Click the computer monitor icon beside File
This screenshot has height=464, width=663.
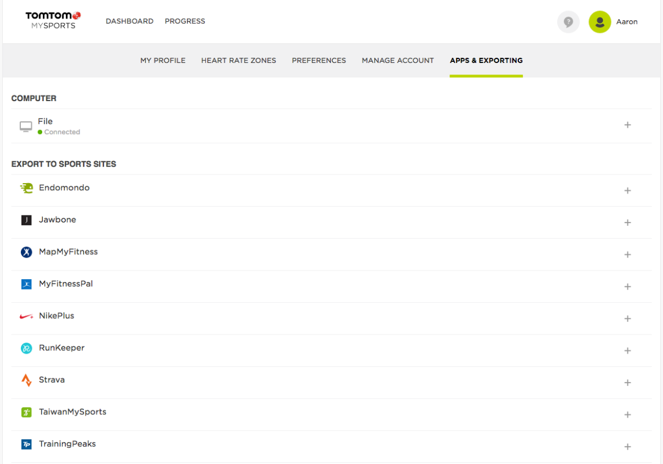pyautogui.click(x=26, y=126)
